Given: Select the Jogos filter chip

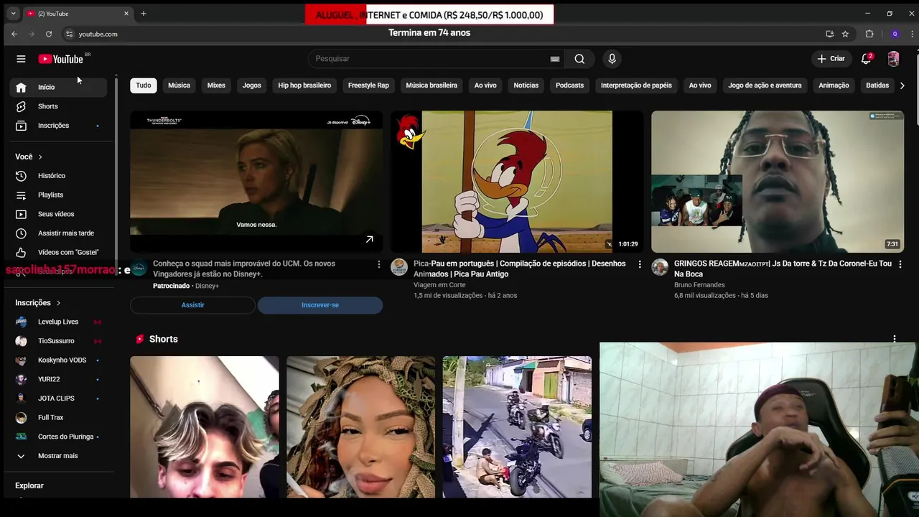Looking at the screenshot, I should [x=251, y=85].
